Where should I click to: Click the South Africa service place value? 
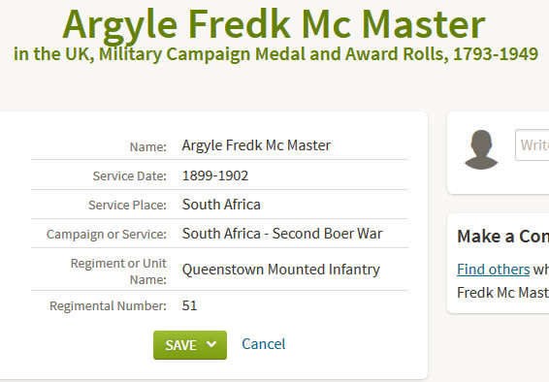tap(221, 205)
